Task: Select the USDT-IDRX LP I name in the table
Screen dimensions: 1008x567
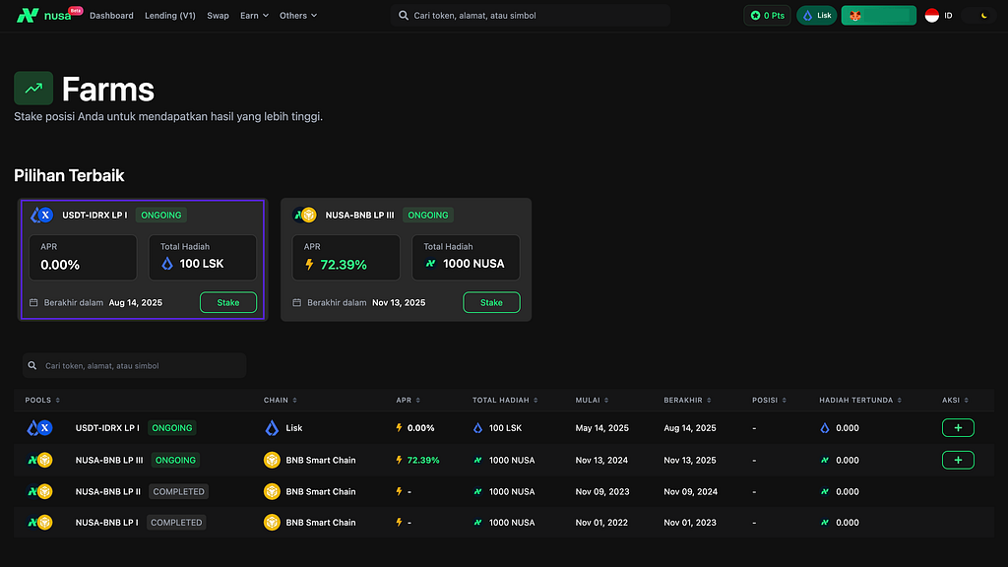Action: 107,427
